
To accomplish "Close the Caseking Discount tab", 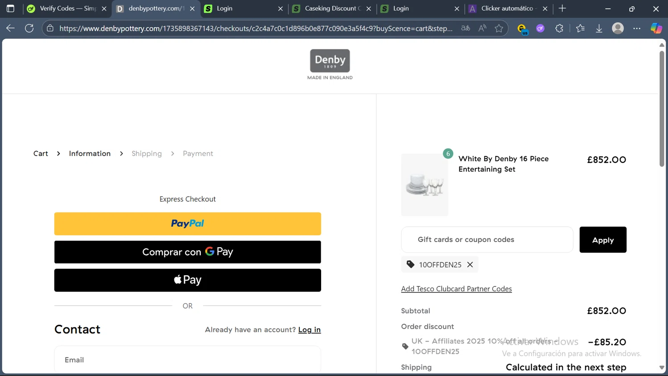I will pos(369,8).
